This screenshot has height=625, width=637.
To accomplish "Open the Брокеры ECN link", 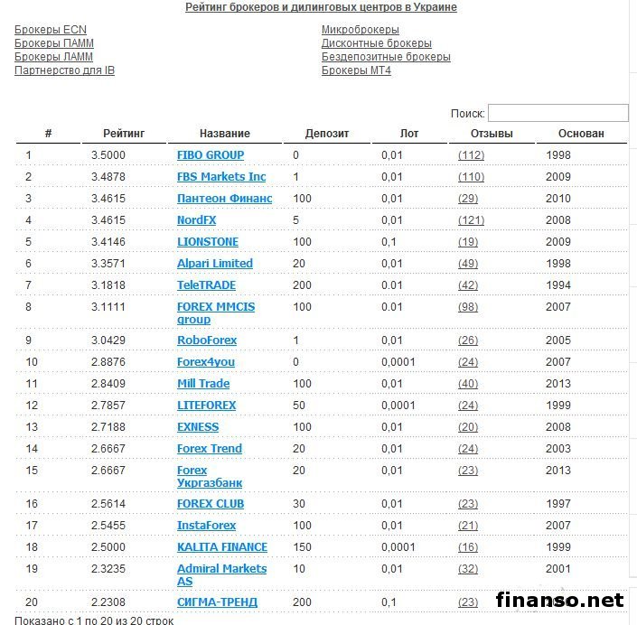I will (51, 30).
